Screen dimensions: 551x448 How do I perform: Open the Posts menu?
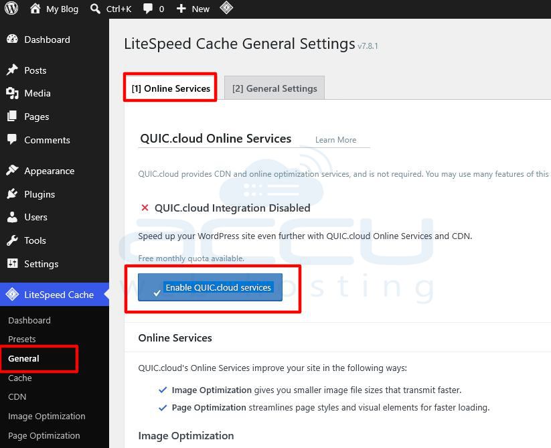54,70
